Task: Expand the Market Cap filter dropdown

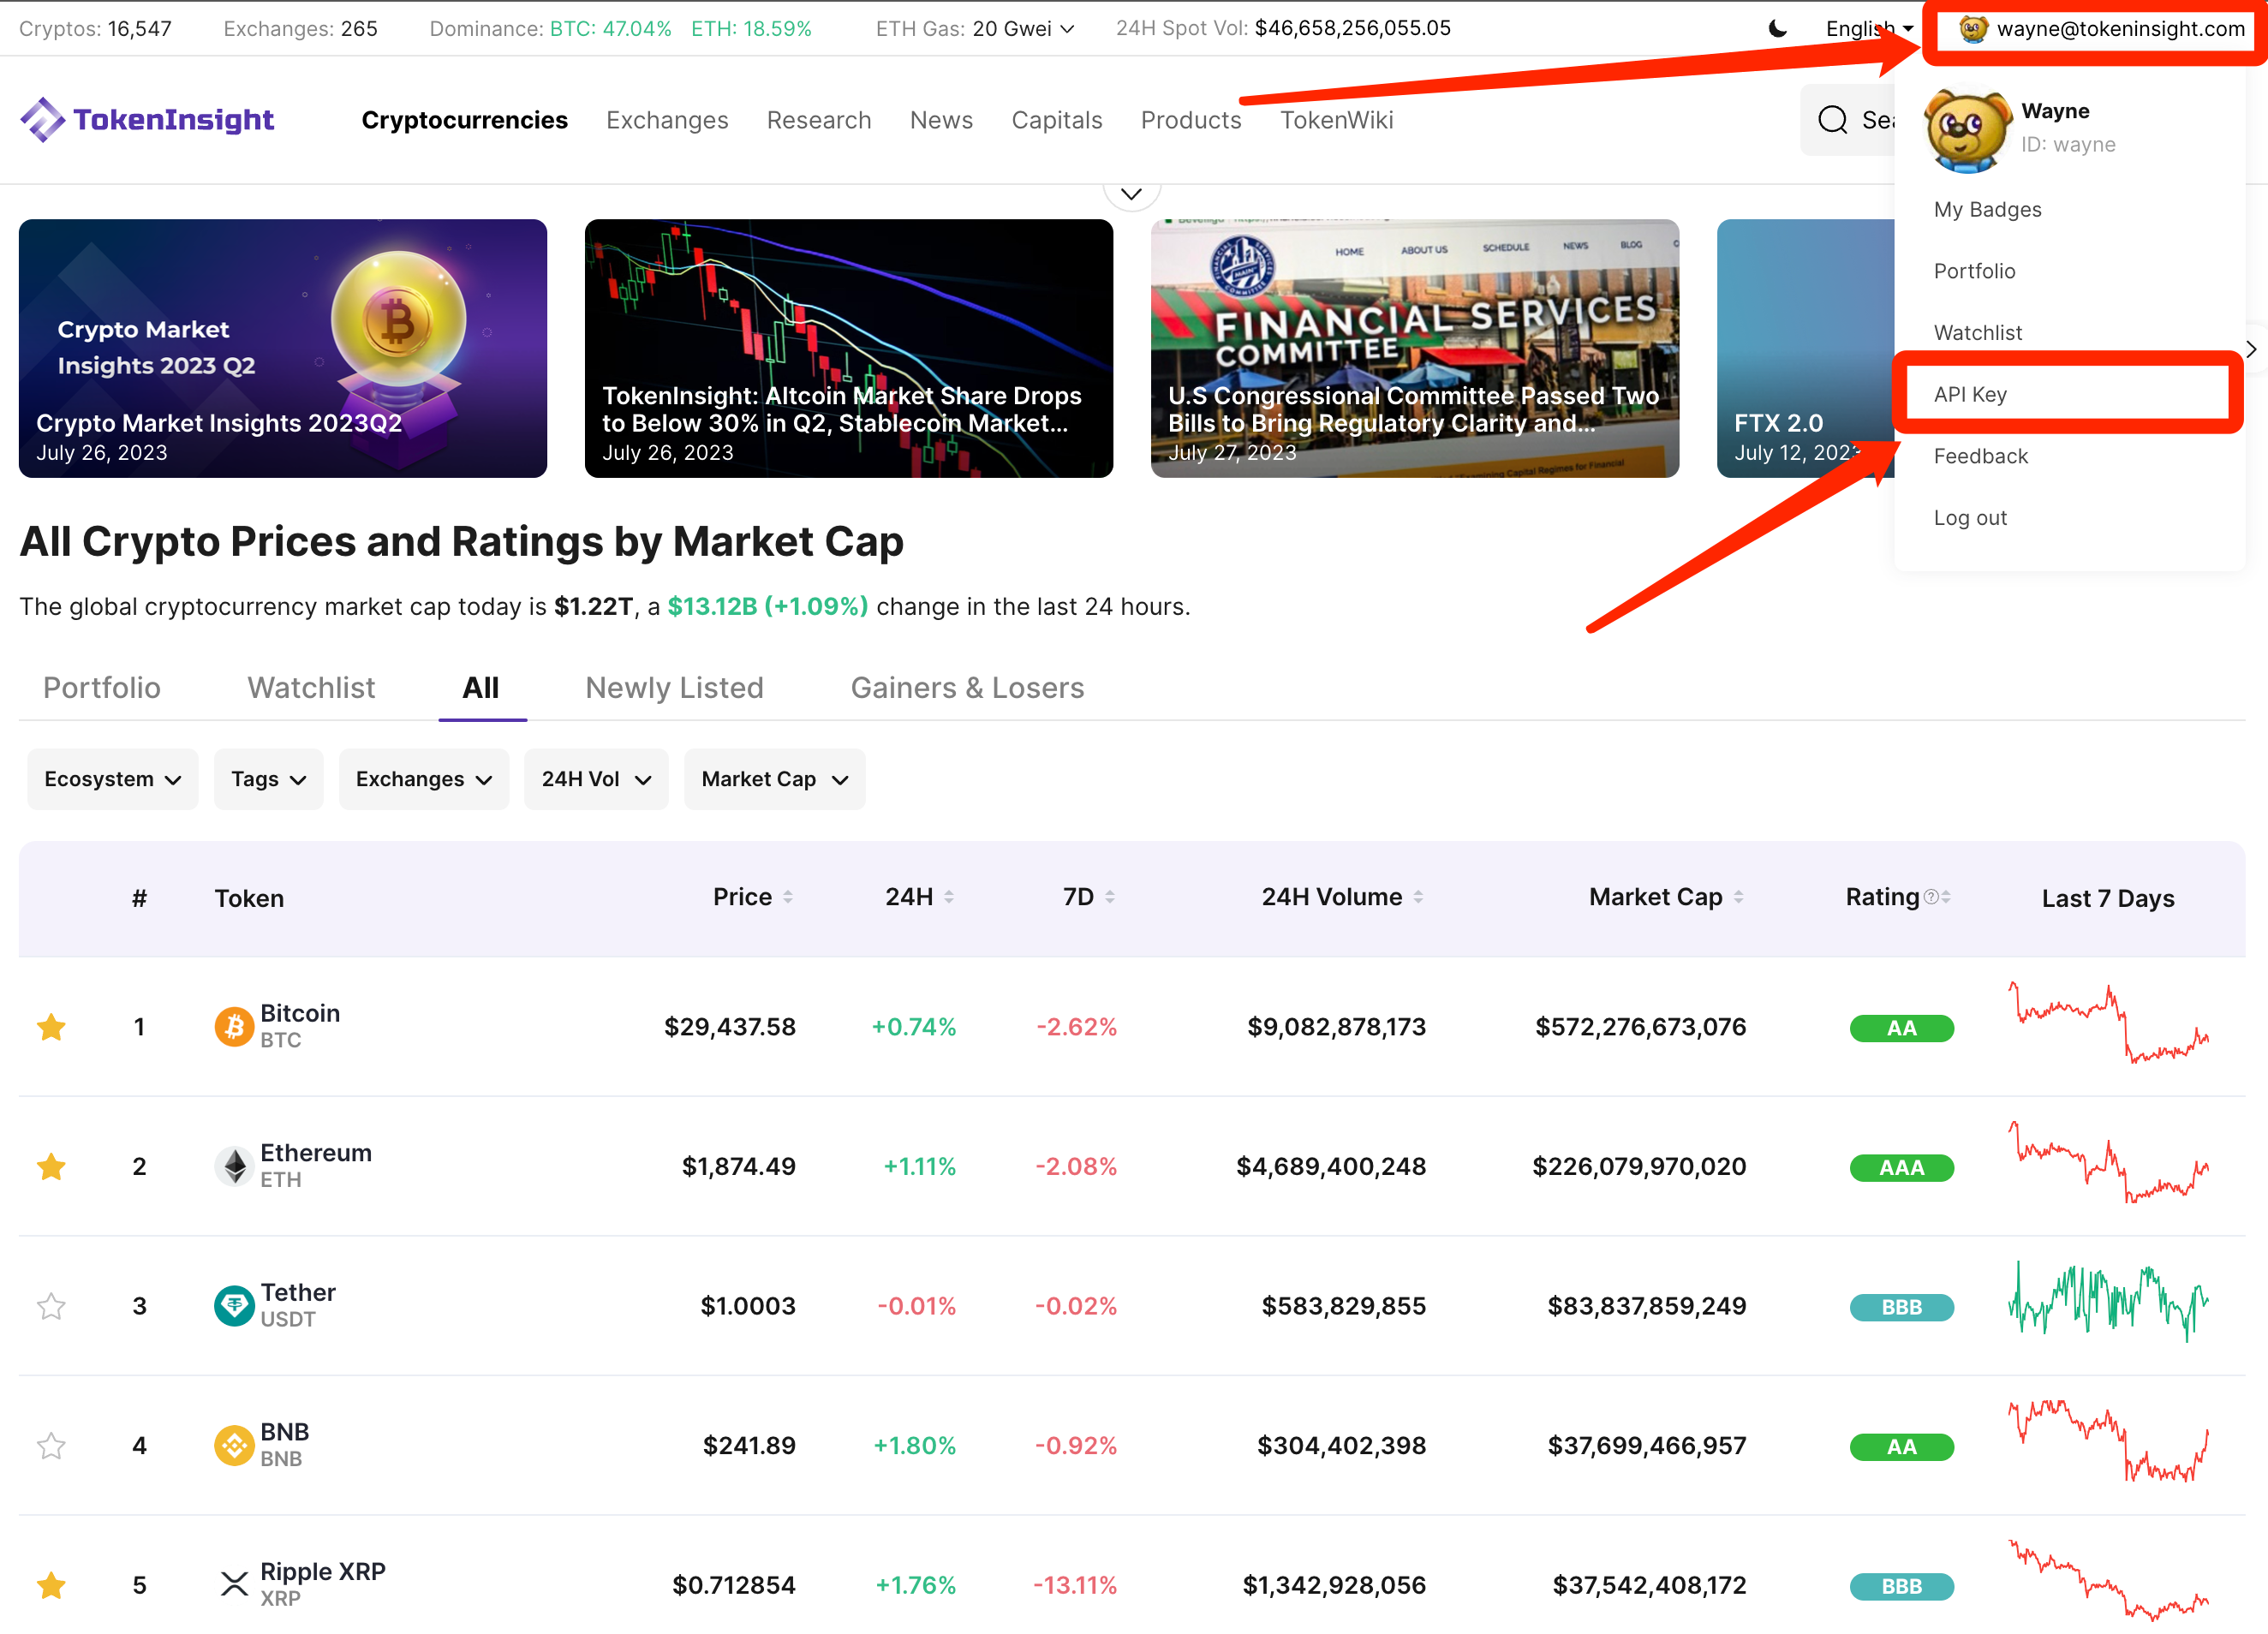Action: click(774, 779)
